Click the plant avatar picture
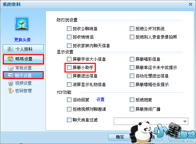This screenshot has height=144, width=196. pyautogui.click(x=22, y=24)
